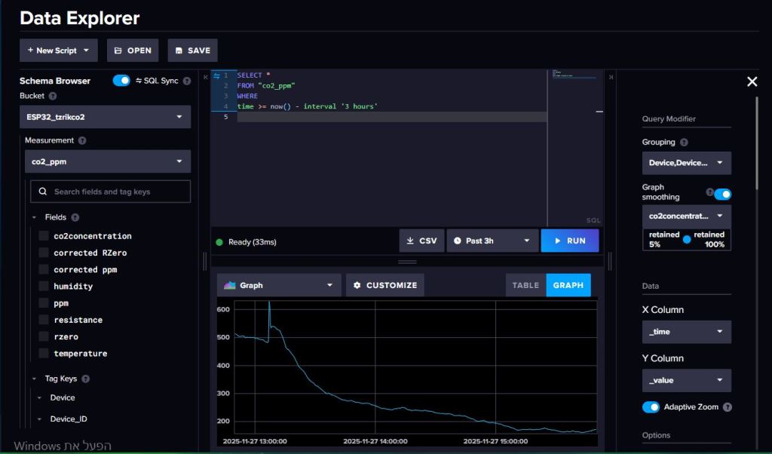
Task: Check the co2concentration field checkbox
Action: point(44,236)
